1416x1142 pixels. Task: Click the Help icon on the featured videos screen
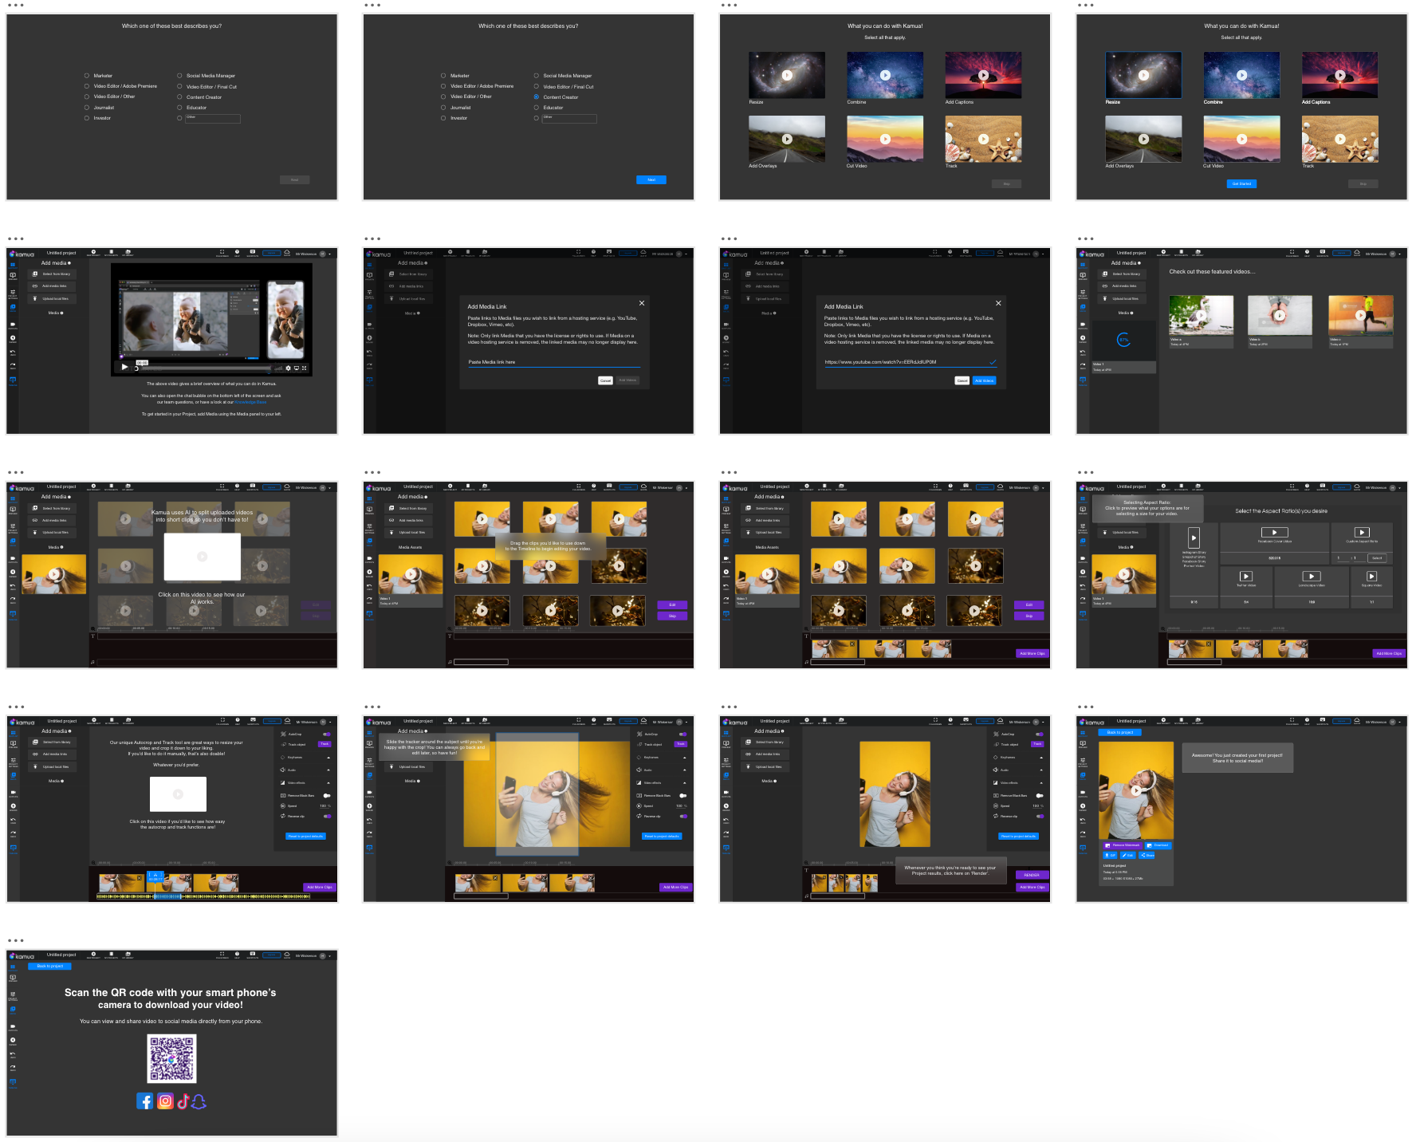click(1307, 253)
